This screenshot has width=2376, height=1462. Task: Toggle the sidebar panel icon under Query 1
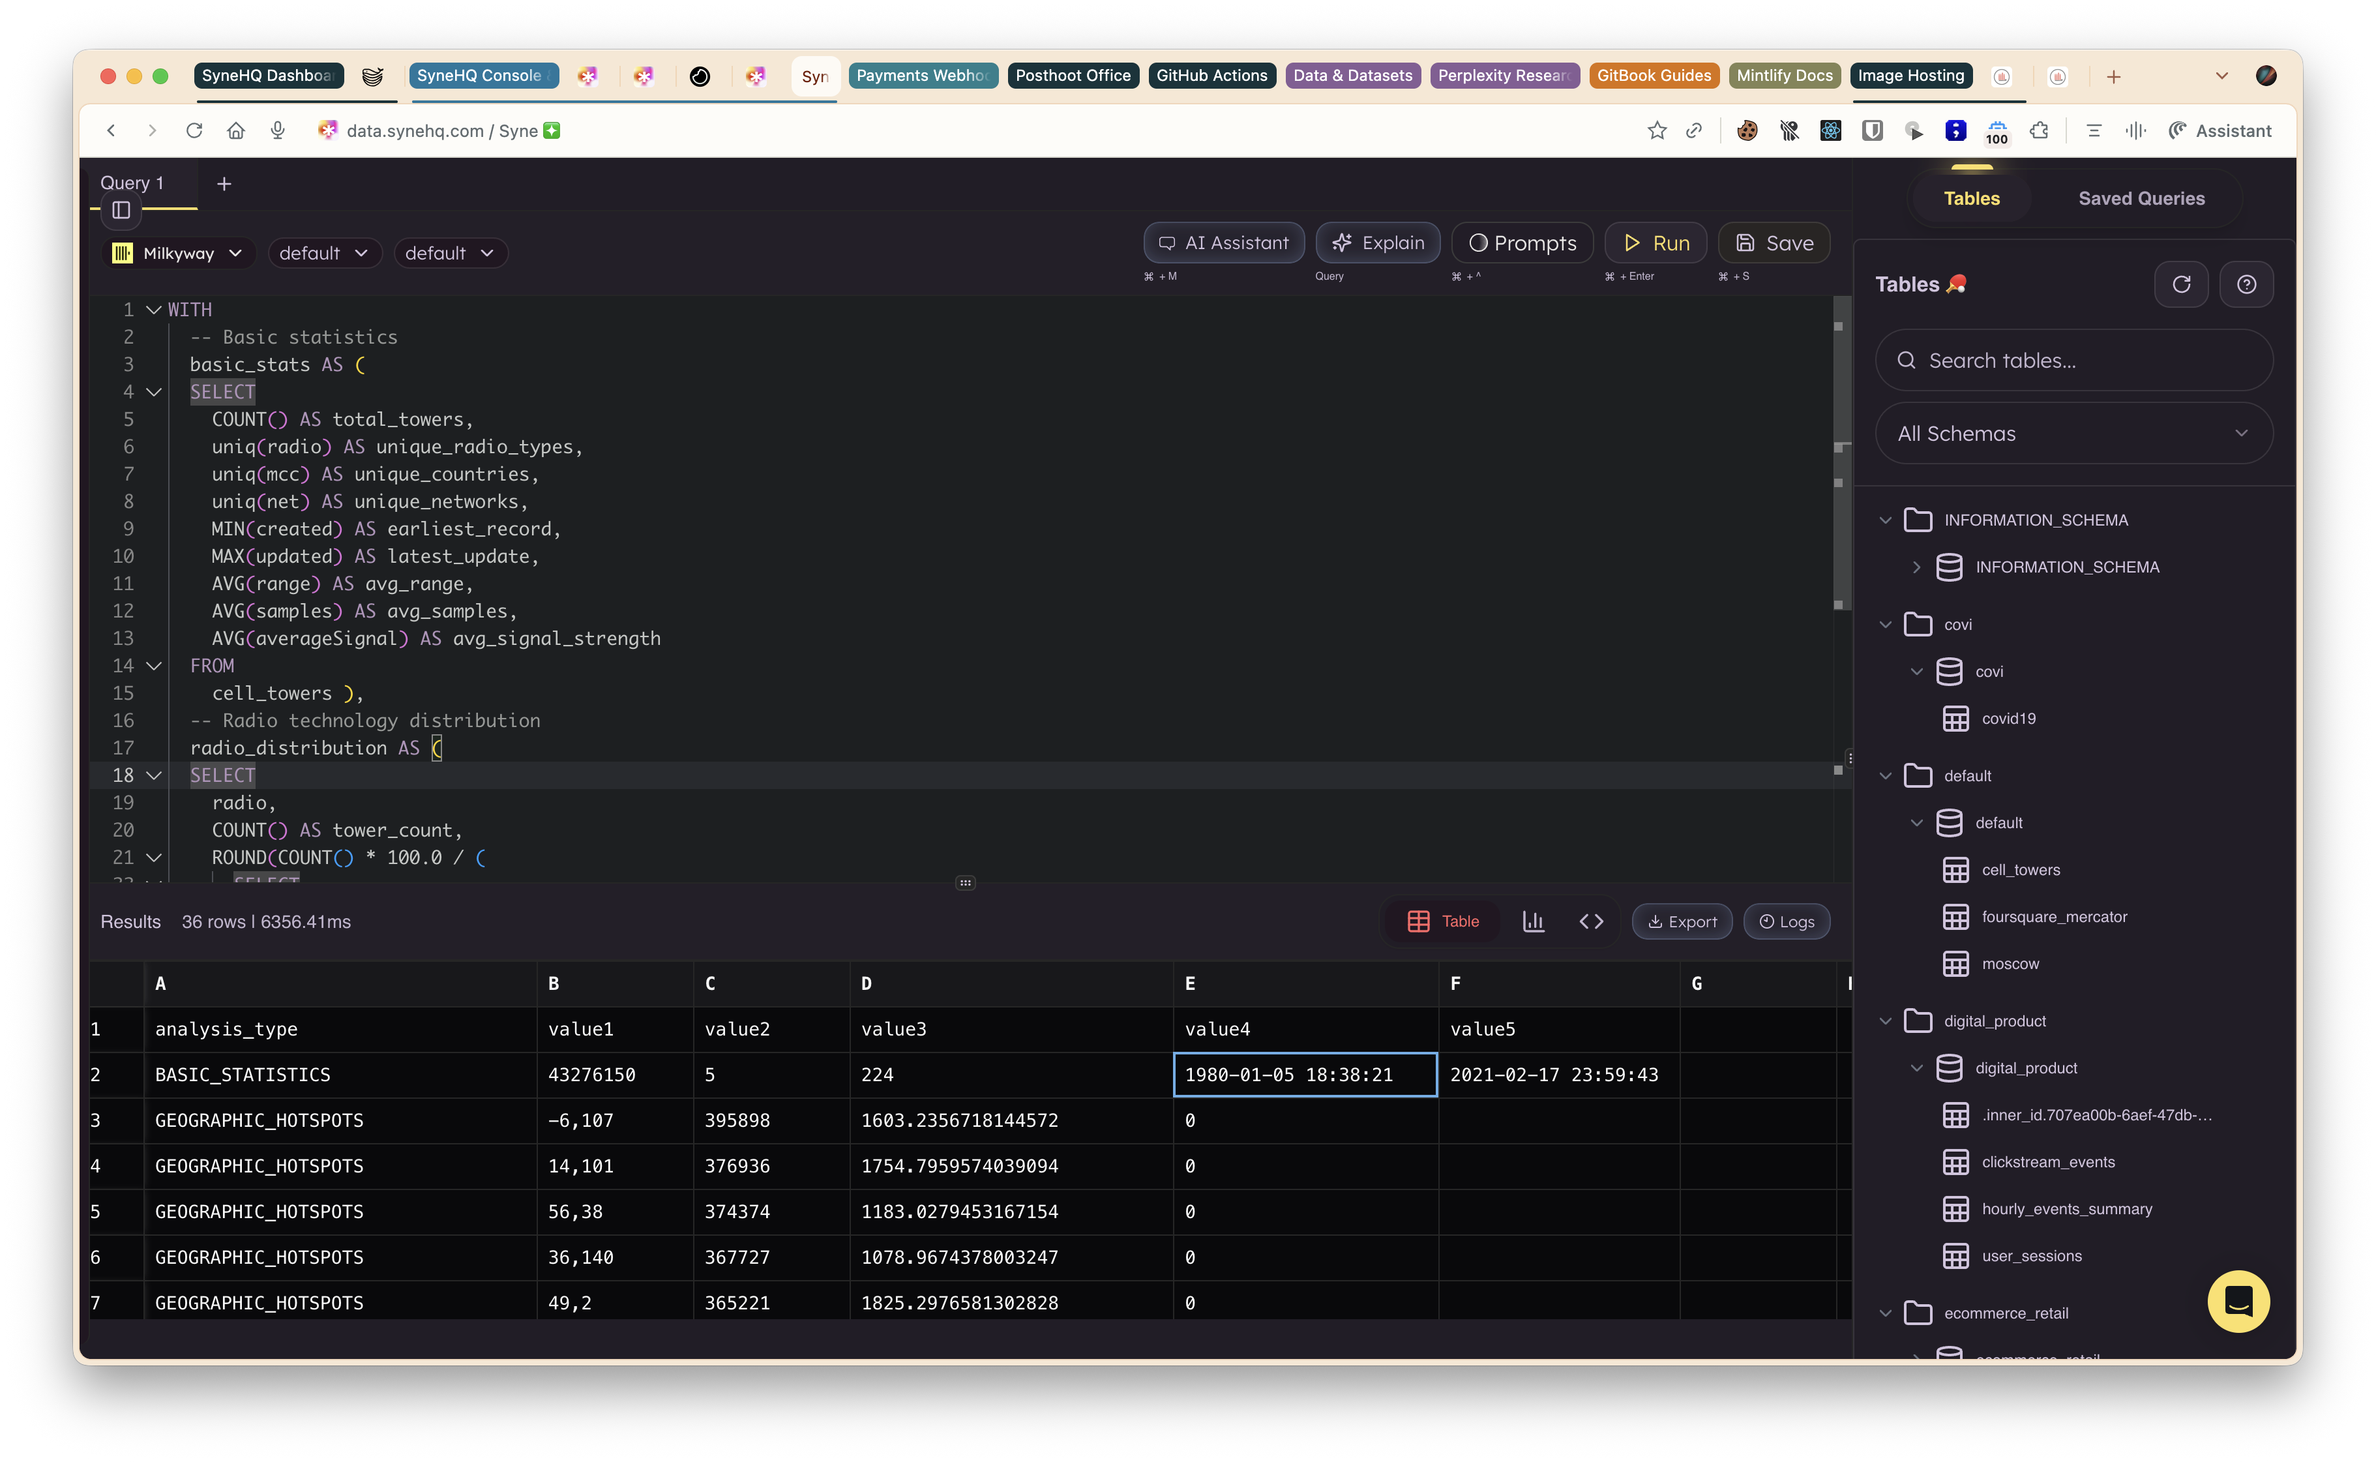pyautogui.click(x=121, y=210)
